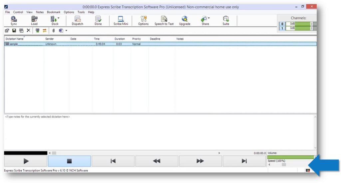
Task: Click the playback position right arrow
Action: click(x=219, y=153)
